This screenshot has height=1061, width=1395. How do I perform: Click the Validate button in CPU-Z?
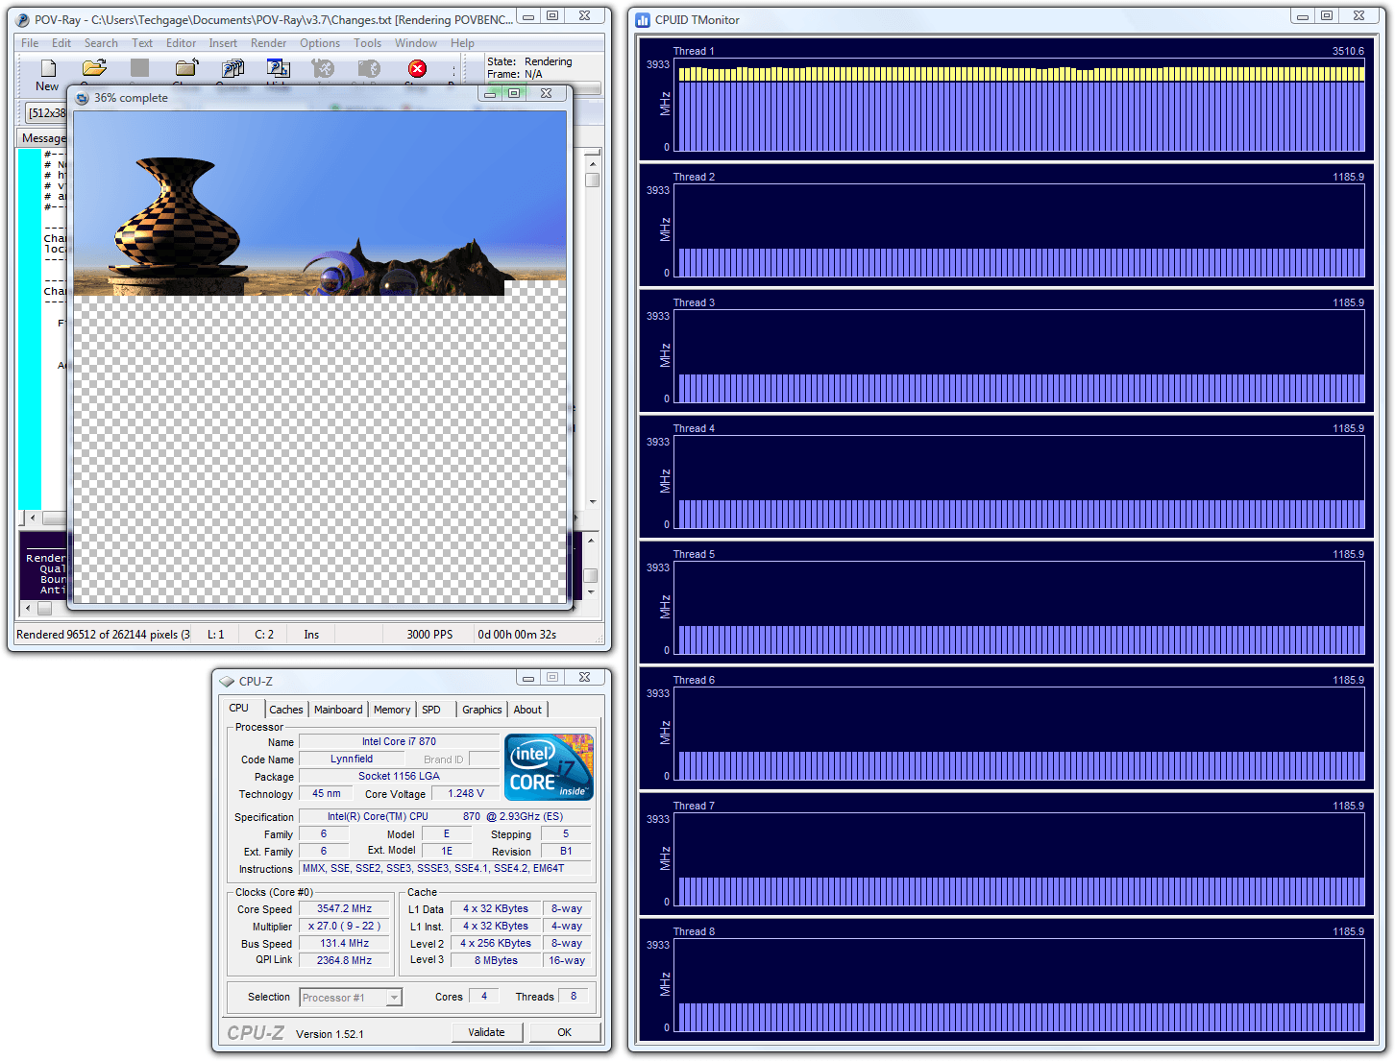coord(487,1032)
